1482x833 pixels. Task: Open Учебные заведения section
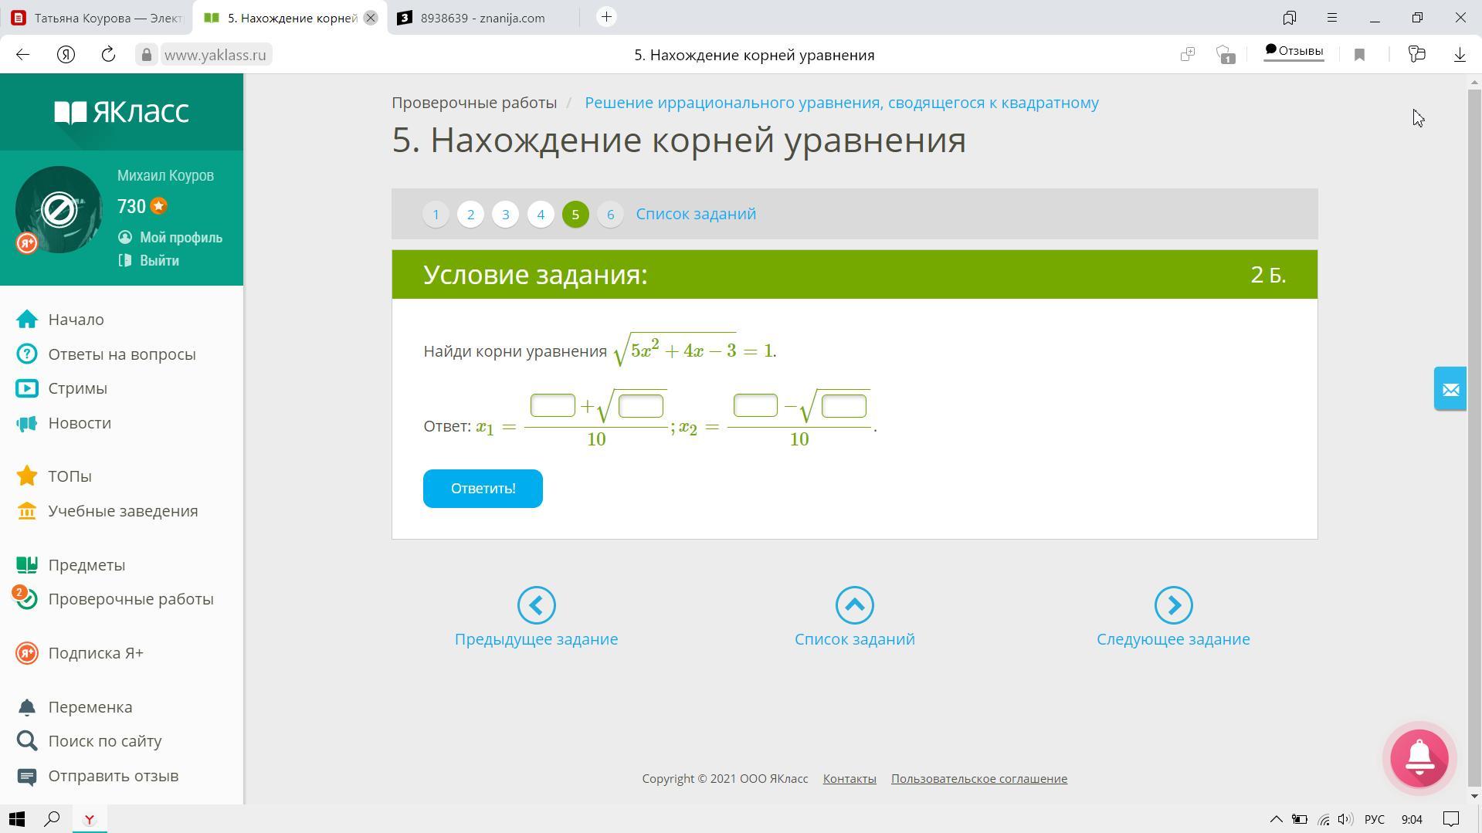click(123, 511)
